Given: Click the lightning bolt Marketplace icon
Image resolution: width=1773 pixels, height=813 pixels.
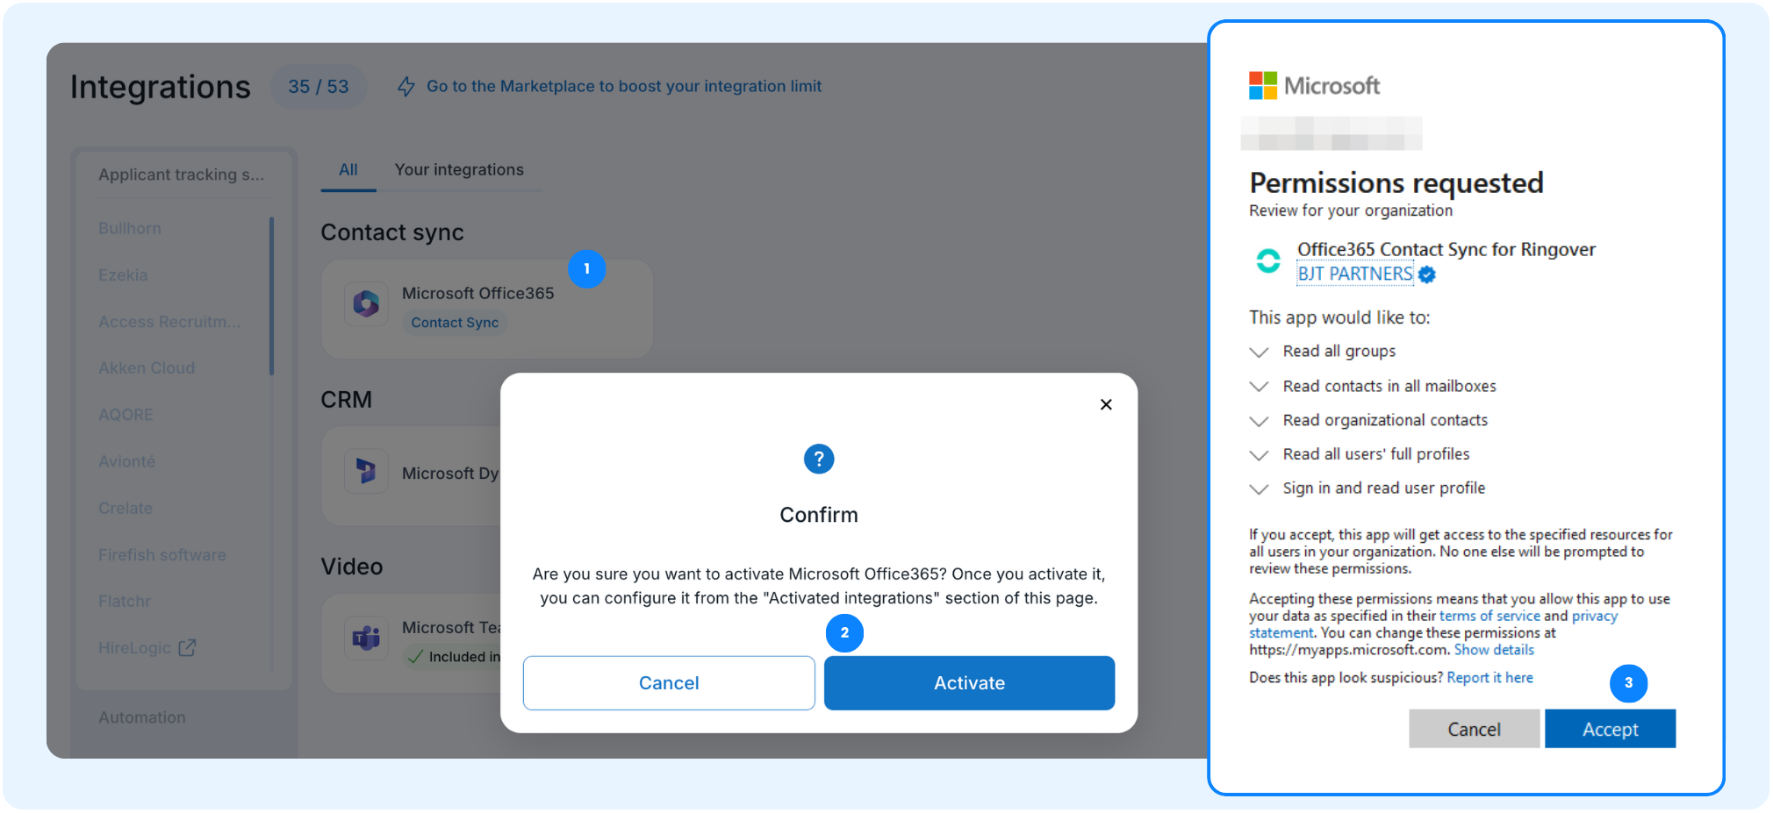Looking at the screenshot, I should [x=406, y=87].
